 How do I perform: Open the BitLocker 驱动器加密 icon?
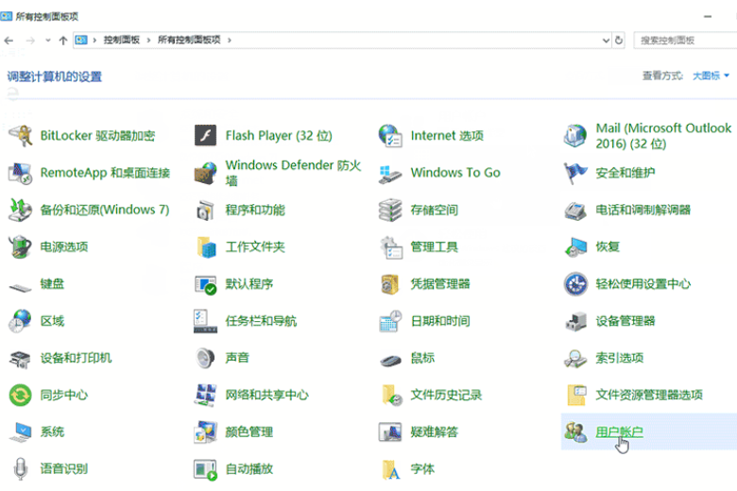pos(20,136)
